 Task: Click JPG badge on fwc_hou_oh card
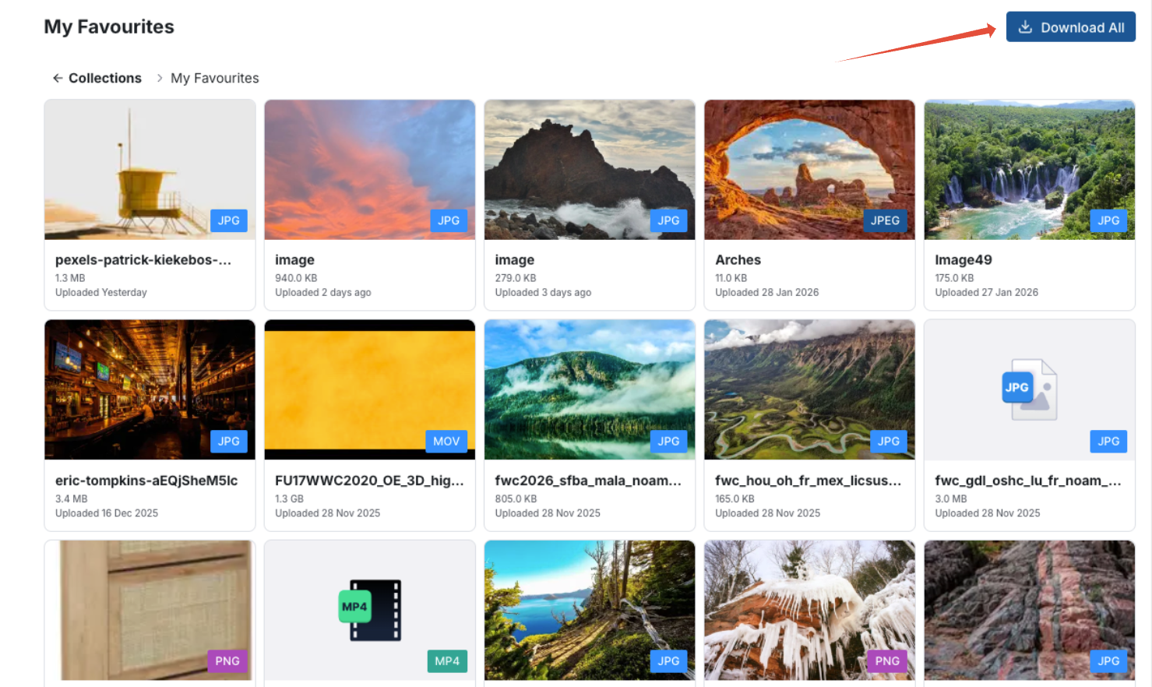pyautogui.click(x=889, y=441)
